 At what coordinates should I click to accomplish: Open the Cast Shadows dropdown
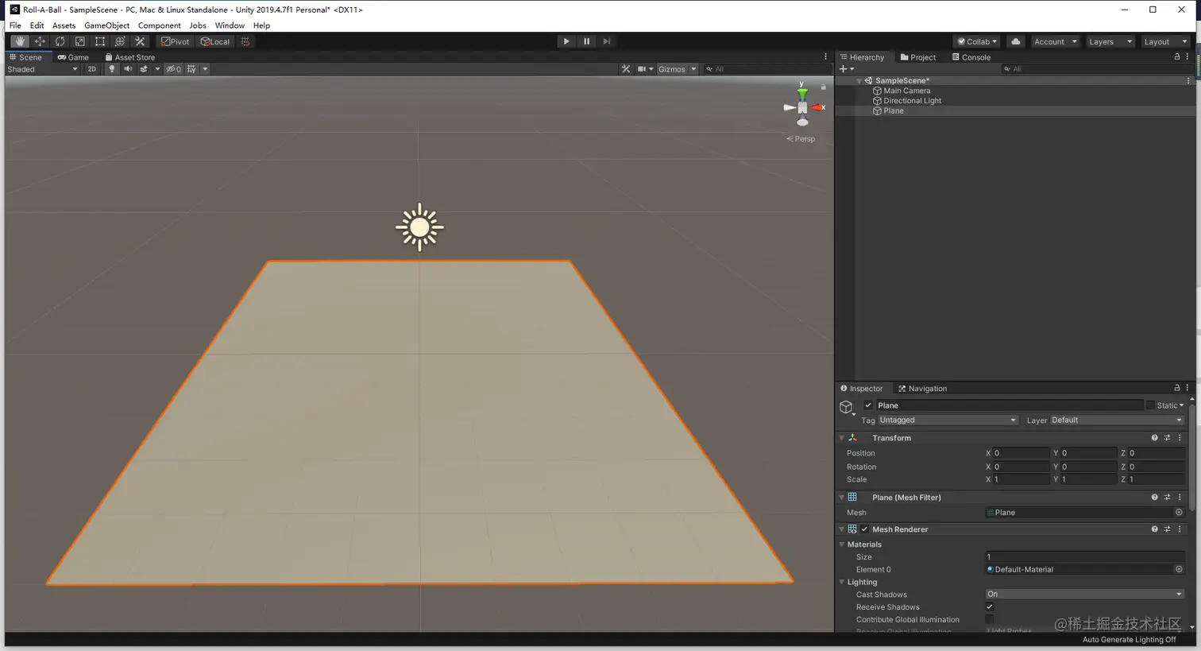tap(1085, 595)
